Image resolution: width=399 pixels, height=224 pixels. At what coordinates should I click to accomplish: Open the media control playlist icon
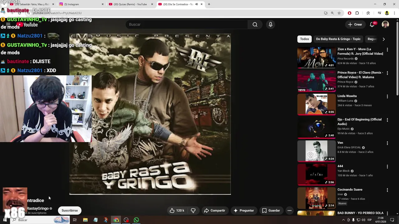click(379, 13)
